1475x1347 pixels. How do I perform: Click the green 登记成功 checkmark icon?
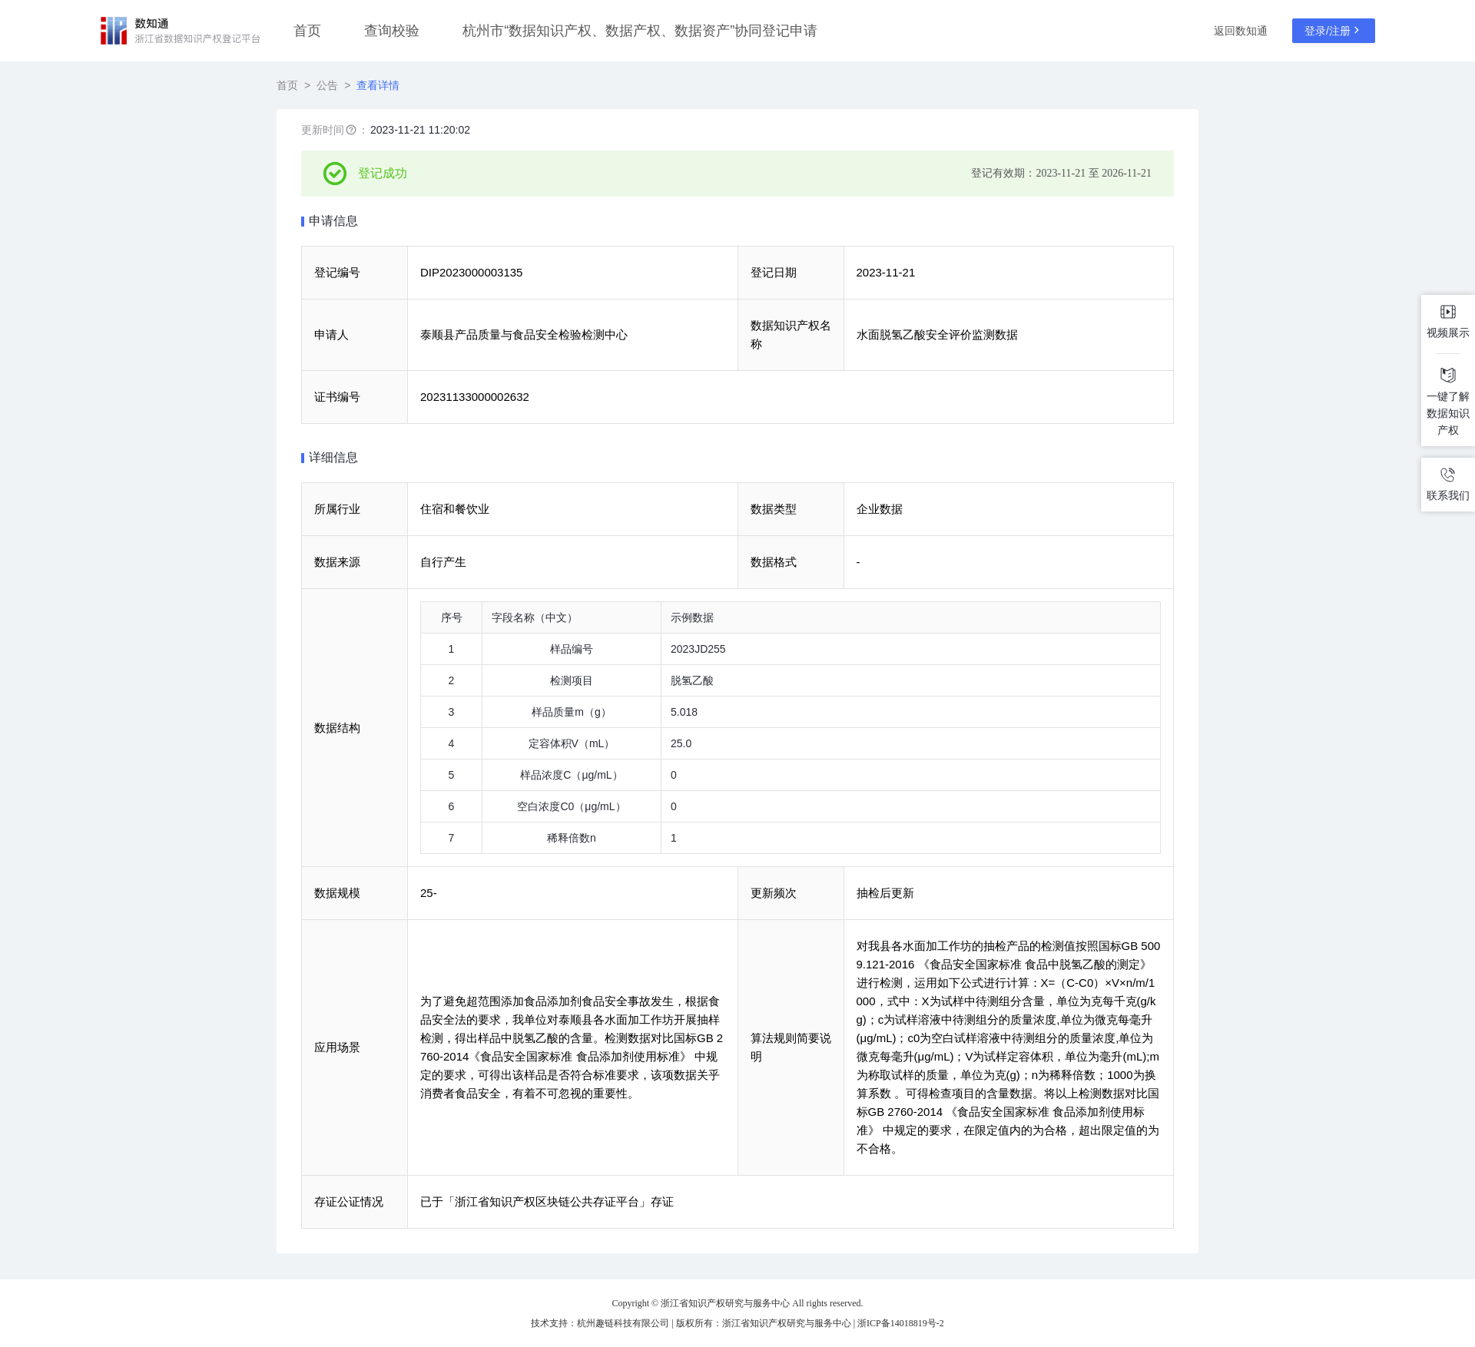[x=335, y=174]
